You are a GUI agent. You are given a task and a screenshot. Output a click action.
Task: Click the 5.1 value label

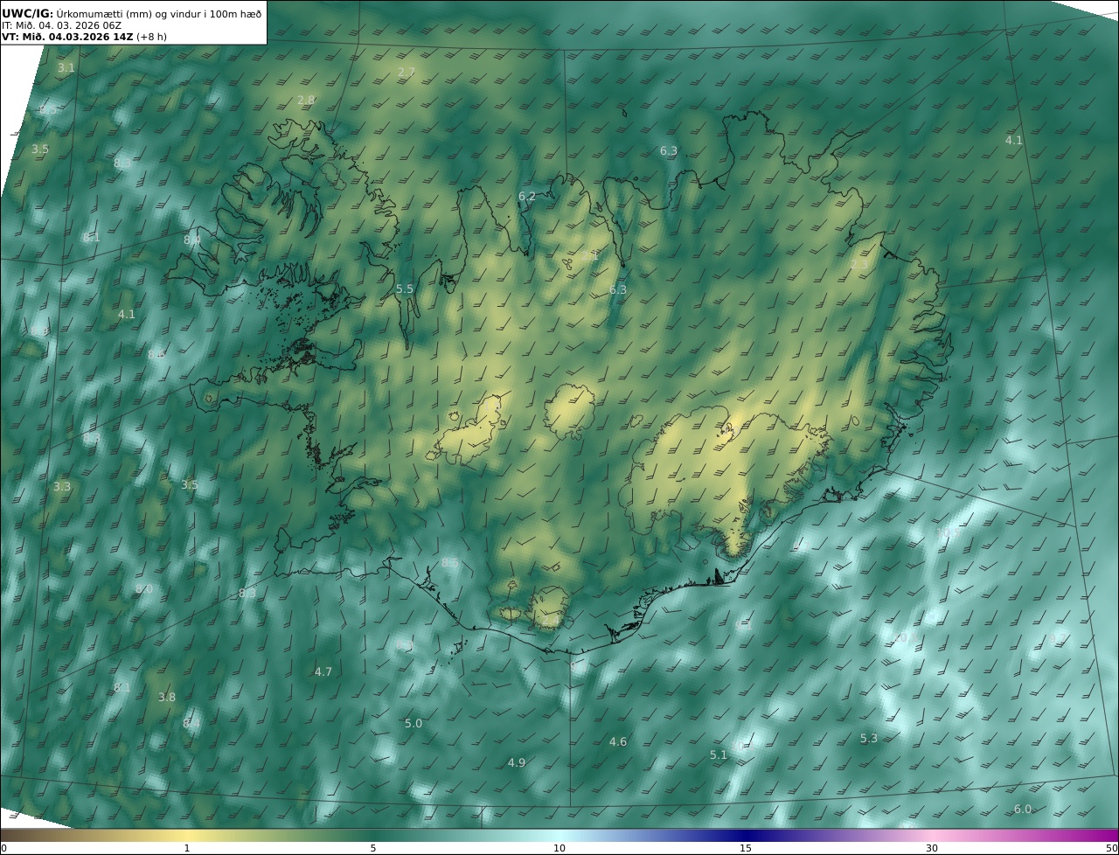(x=719, y=754)
